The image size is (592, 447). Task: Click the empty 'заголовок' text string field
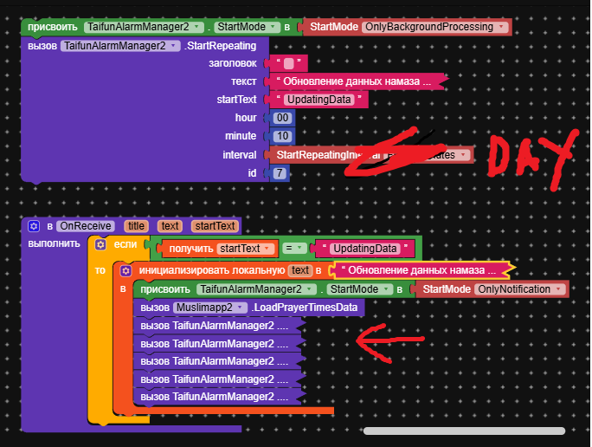(288, 63)
